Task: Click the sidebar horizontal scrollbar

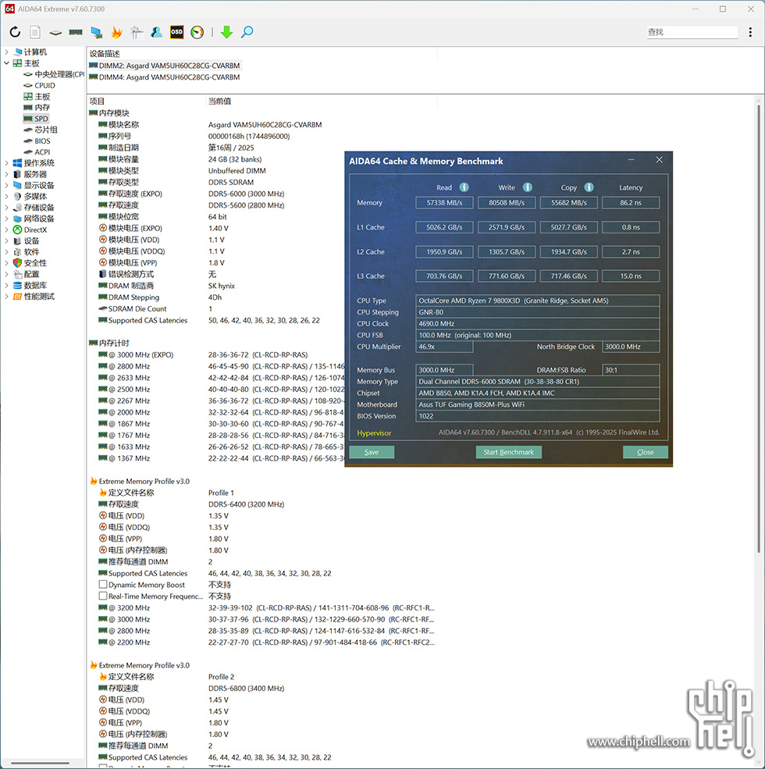Action: 41,763
